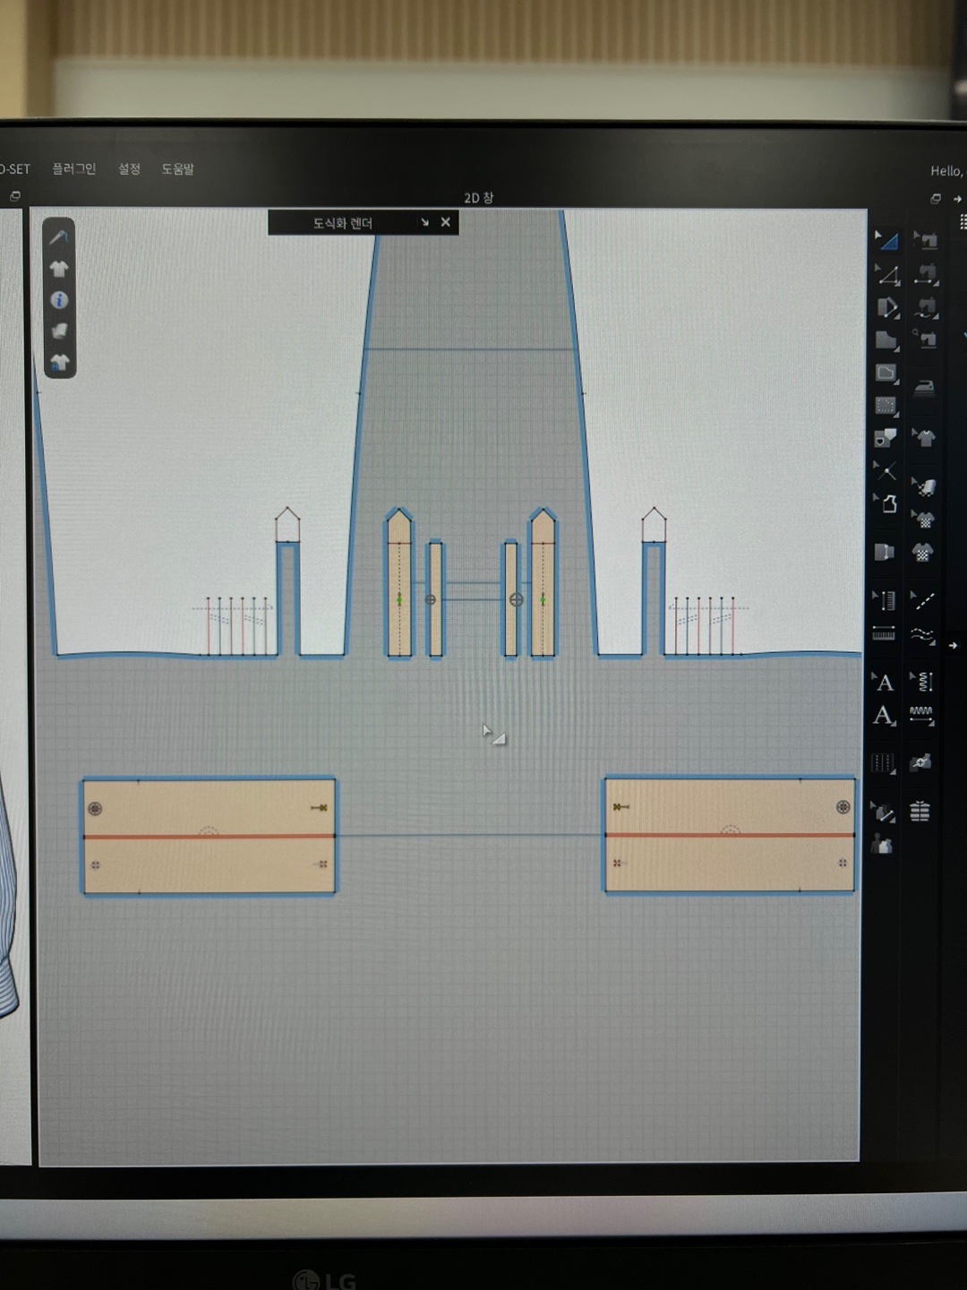This screenshot has width=967, height=1290.
Task: Toggle the T-shirt display icon in left toolbar
Action: [59, 269]
